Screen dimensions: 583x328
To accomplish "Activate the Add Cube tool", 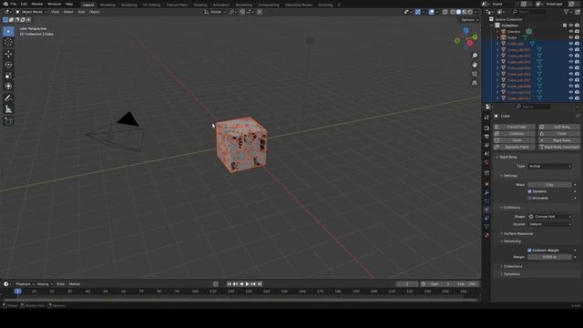I will (8, 121).
